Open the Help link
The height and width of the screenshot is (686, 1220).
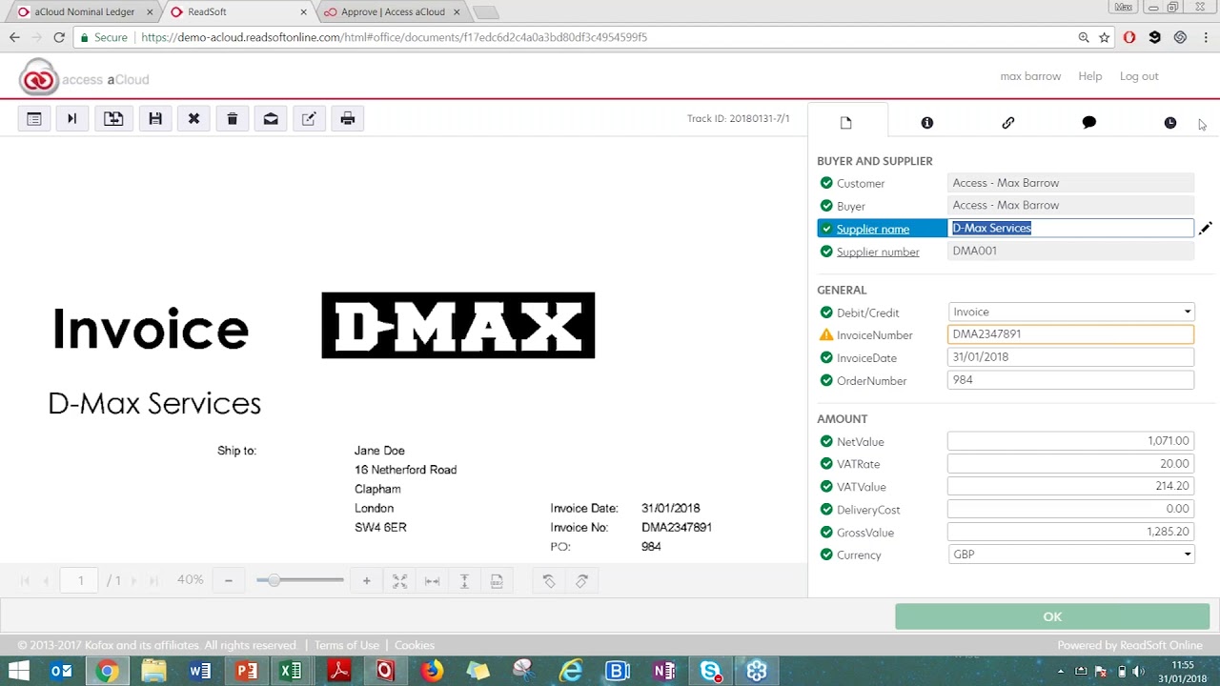[1090, 76]
